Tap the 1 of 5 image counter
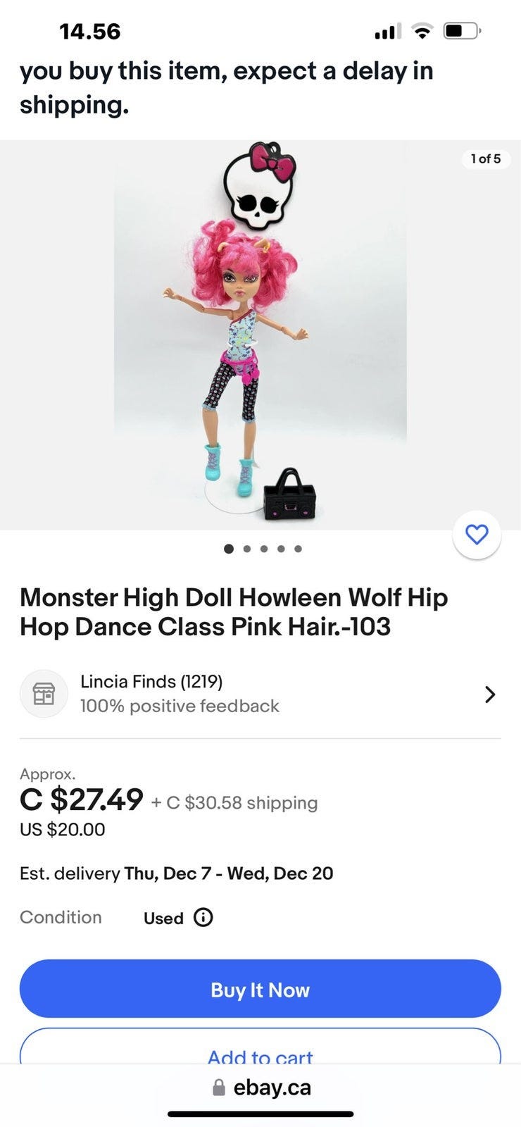The image size is (521, 1127). coord(486,158)
